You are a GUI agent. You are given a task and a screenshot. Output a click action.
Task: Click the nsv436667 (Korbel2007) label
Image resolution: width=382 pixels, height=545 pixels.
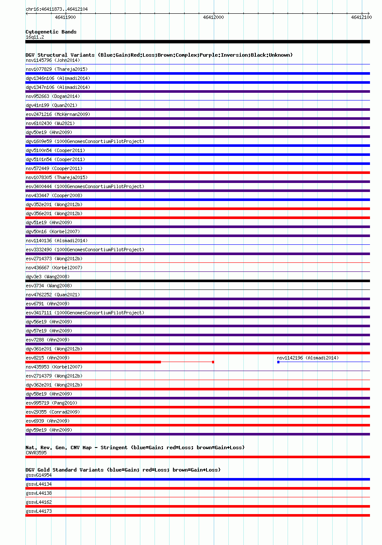pyautogui.click(x=54, y=268)
